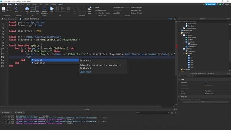Open the All Messages dropdown in Output
Viewport: 231px width, 130px height.
(x=6, y=113)
